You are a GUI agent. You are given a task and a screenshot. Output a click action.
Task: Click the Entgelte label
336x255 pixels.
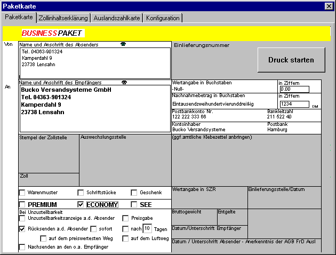pyautogui.click(x=227, y=212)
